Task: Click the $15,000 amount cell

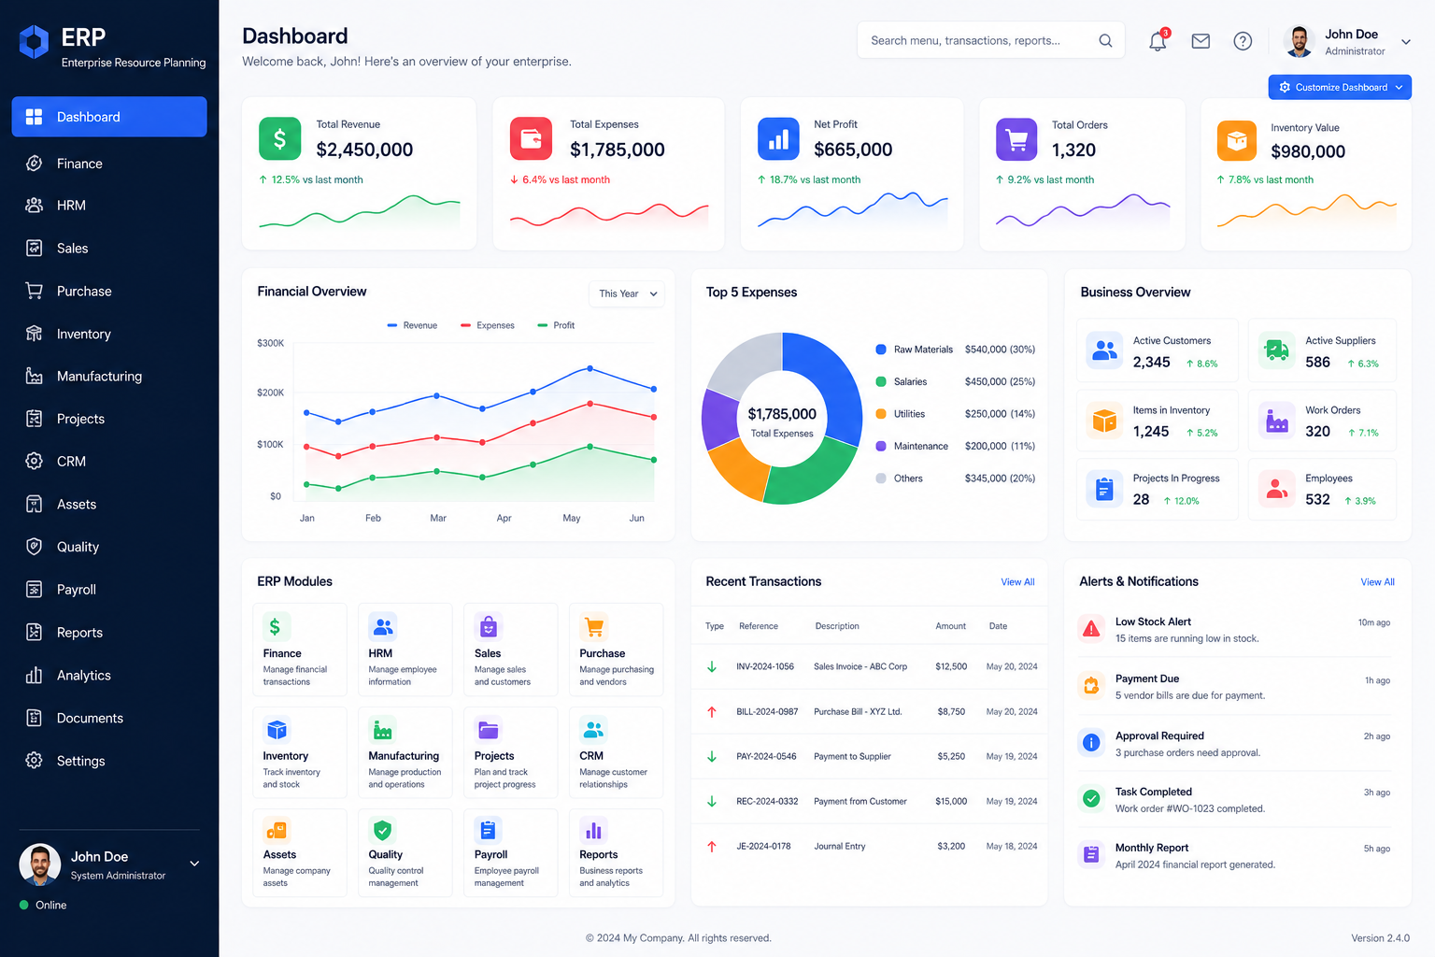Action: [951, 801]
